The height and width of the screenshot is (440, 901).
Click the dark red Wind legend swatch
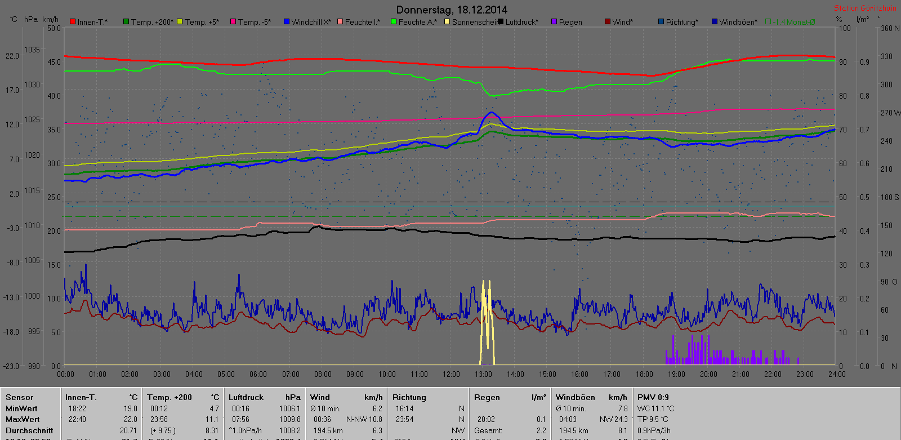pyautogui.click(x=608, y=22)
